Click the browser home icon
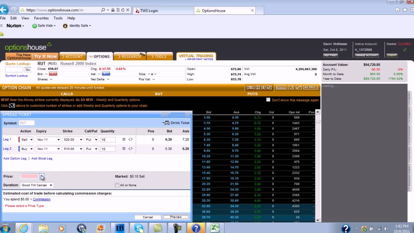 [397, 10]
